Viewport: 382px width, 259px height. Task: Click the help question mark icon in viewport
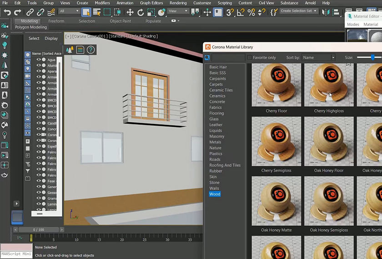click(x=90, y=50)
